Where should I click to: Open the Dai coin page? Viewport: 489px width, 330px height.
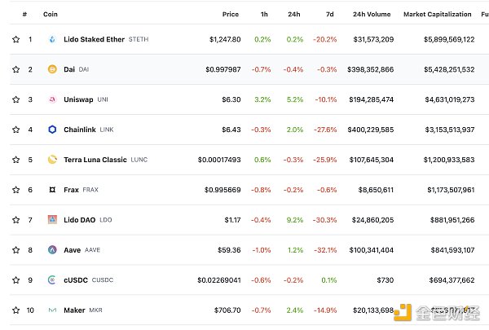(69, 69)
